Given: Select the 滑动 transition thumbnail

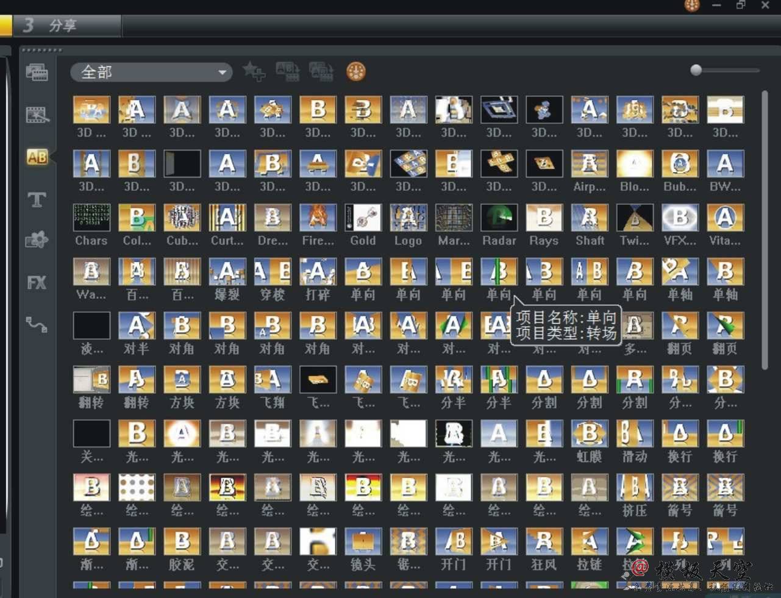Looking at the screenshot, I should (x=635, y=433).
